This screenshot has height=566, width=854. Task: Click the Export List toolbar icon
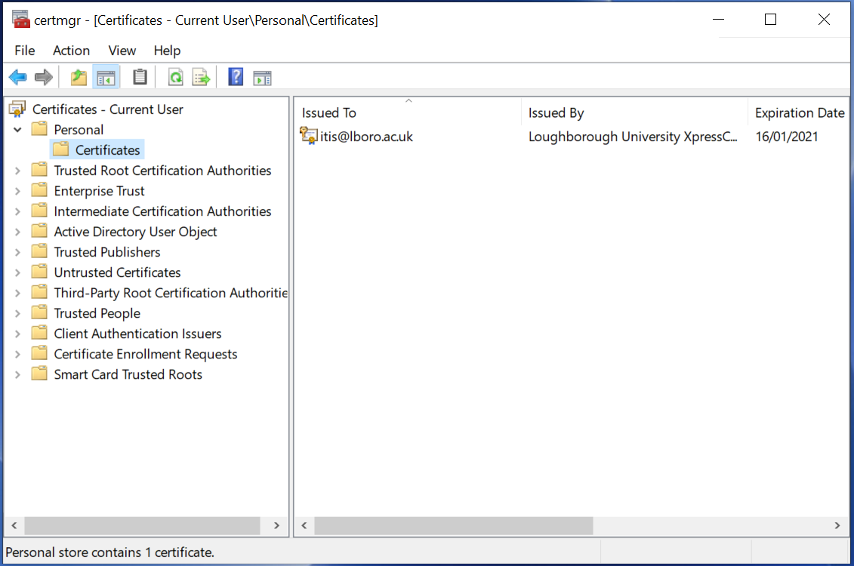click(x=201, y=76)
